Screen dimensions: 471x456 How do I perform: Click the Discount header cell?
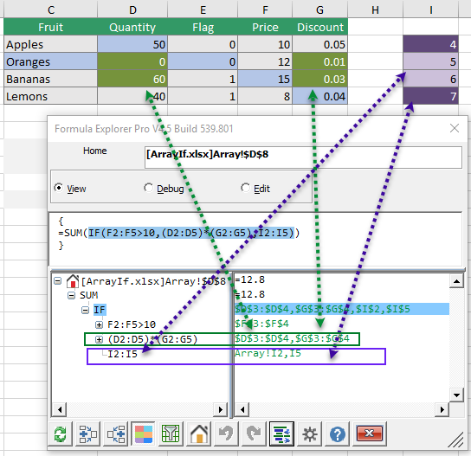(319, 27)
